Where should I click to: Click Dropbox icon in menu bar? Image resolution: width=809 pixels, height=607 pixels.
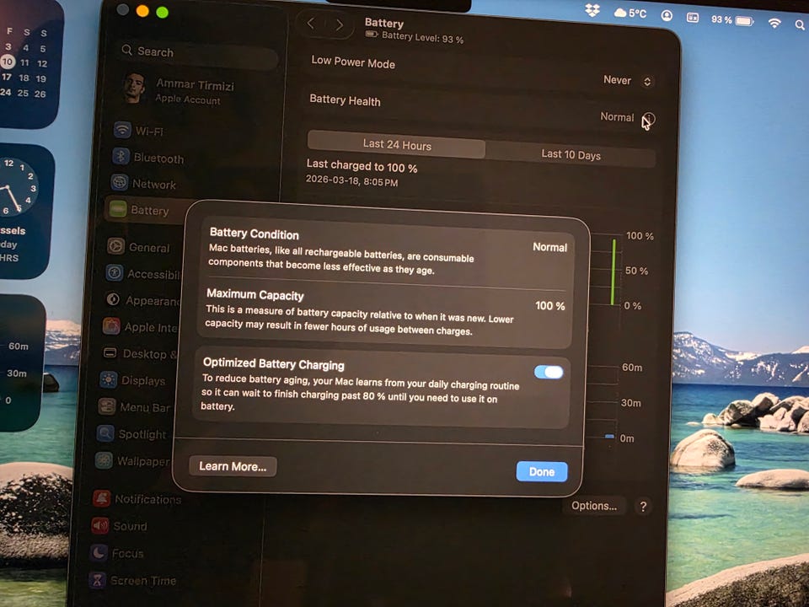tap(592, 10)
